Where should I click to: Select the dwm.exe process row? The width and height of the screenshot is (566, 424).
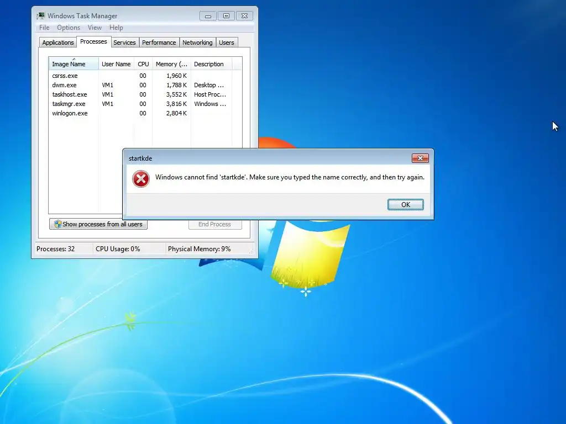tap(145, 85)
